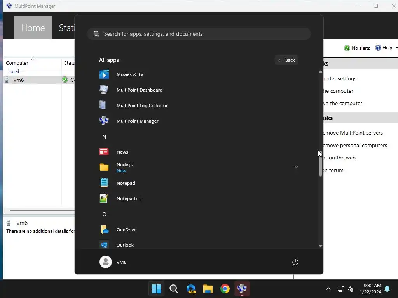Open Outlook app icon
Viewport: 398px width, 298px height.
point(104,245)
